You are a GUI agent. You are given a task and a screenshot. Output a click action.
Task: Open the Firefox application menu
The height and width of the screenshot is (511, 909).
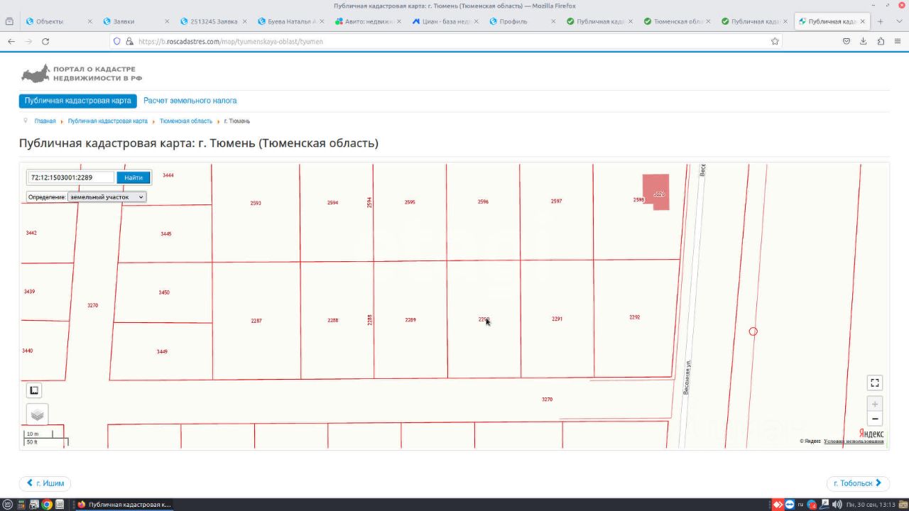coord(898,41)
